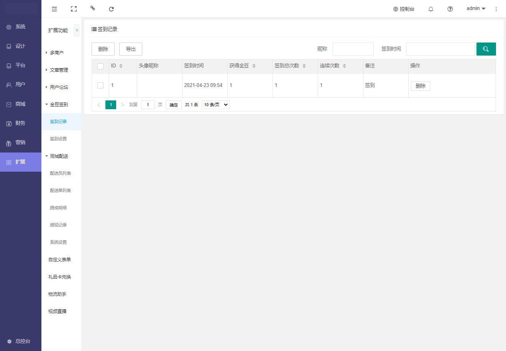Click the green search button
The height and width of the screenshot is (351, 506).
click(486, 49)
